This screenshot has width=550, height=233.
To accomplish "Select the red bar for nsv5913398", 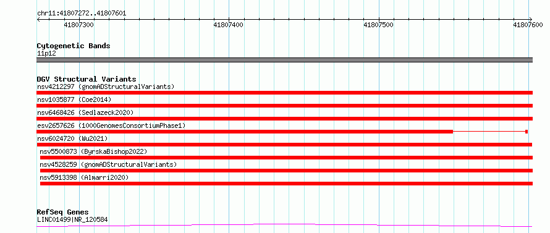I will [x=286, y=184].
